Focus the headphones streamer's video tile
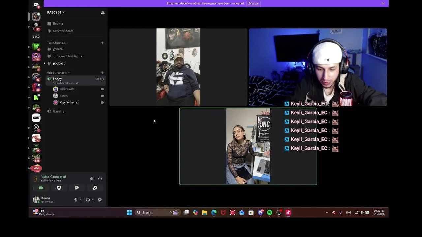This screenshot has height=237, width=422. (x=318, y=67)
